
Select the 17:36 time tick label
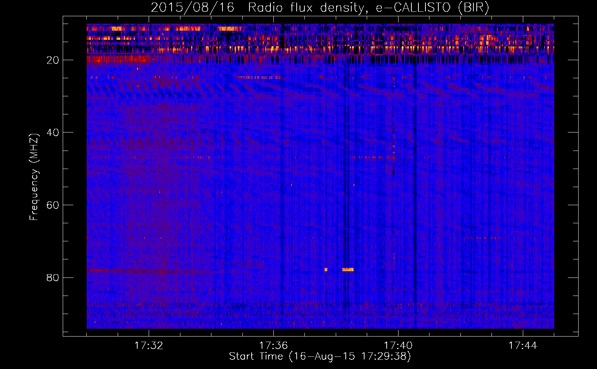pyautogui.click(x=273, y=345)
